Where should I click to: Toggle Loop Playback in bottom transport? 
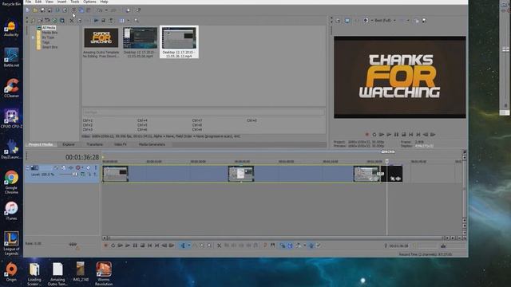coord(113,246)
